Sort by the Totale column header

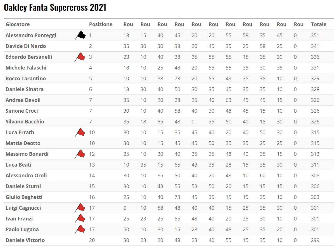point(318,24)
